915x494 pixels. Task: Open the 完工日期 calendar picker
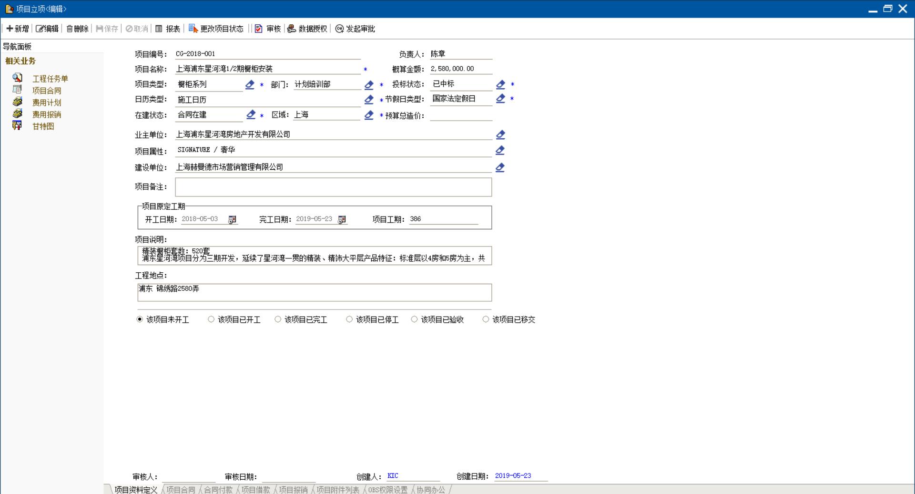342,220
